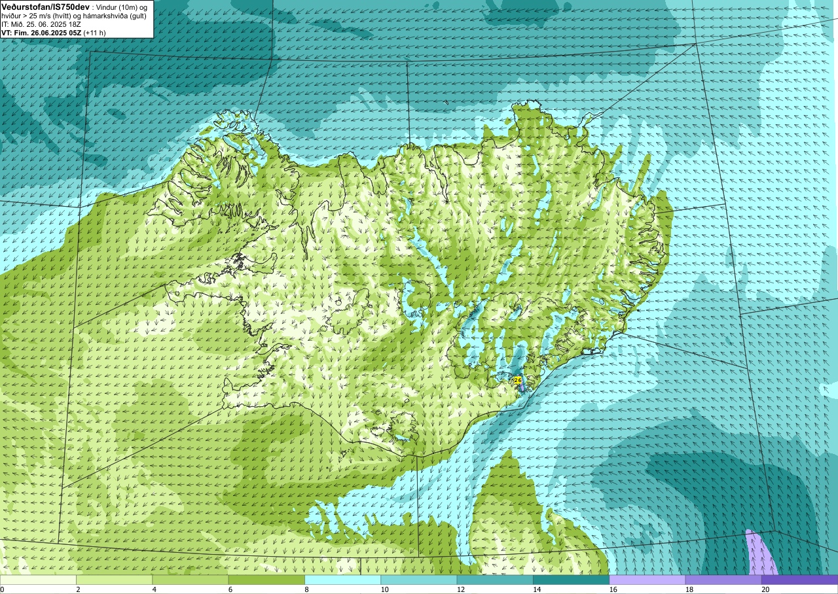Click the legend tick label '0'
Screen dimensions: 838x594
pyautogui.click(x=3, y=589)
